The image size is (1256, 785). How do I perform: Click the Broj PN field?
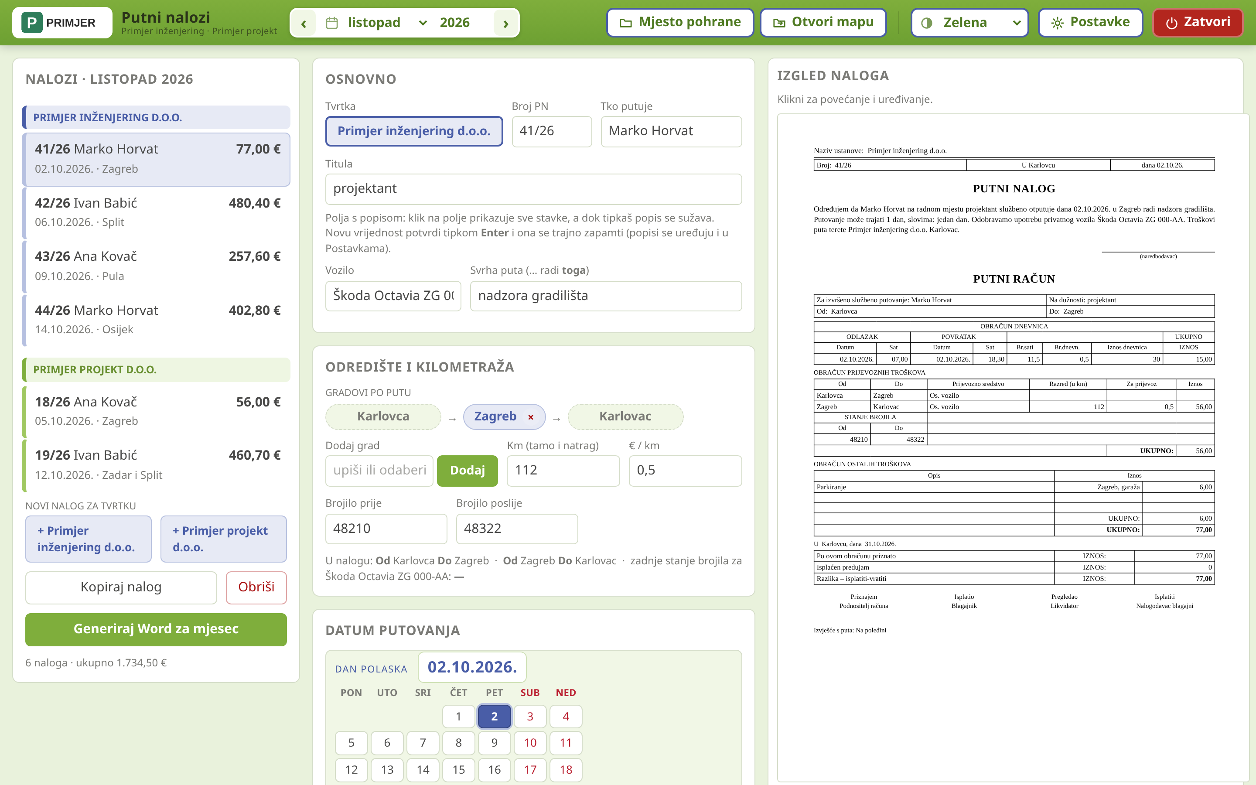552,131
